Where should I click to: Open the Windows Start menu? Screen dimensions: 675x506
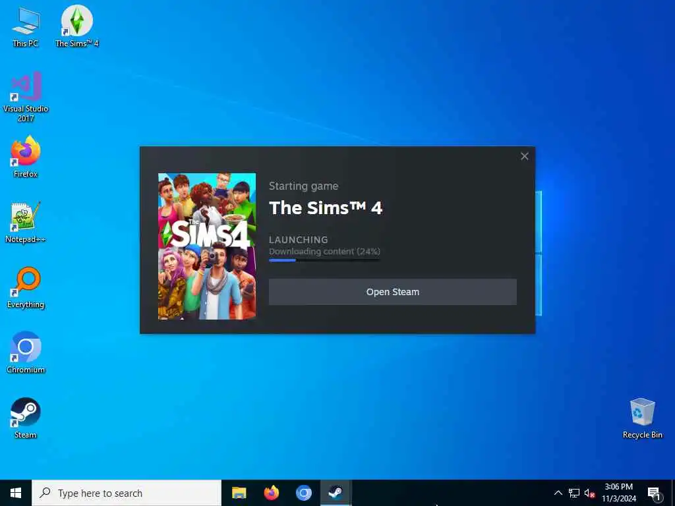click(x=16, y=493)
